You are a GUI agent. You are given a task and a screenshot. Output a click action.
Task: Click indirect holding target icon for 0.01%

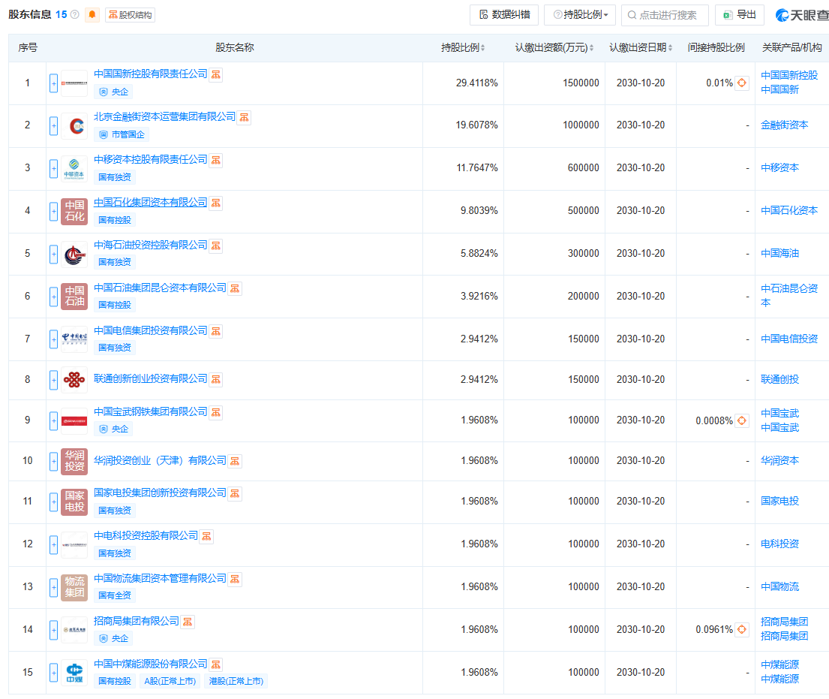[x=742, y=83]
